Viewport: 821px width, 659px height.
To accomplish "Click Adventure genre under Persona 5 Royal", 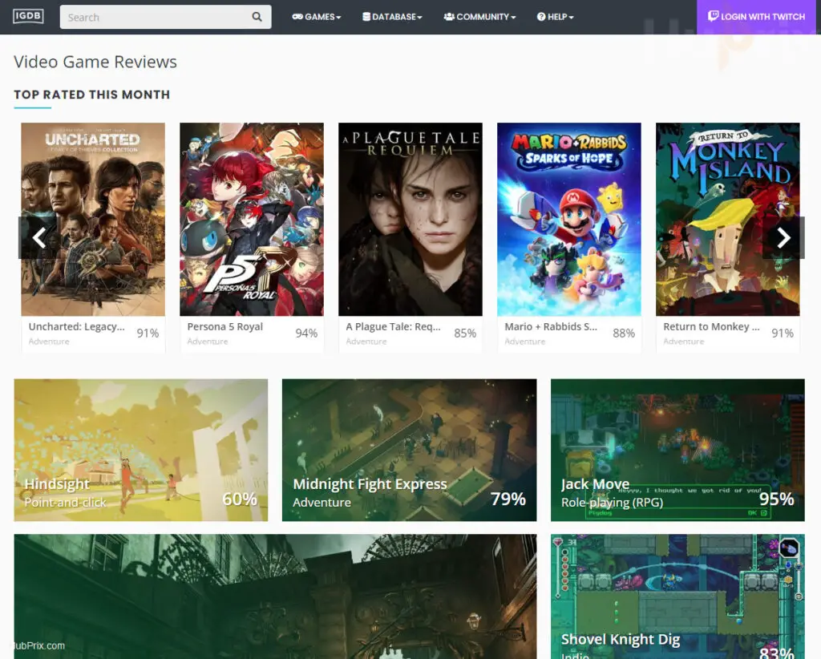I will coord(208,342).
